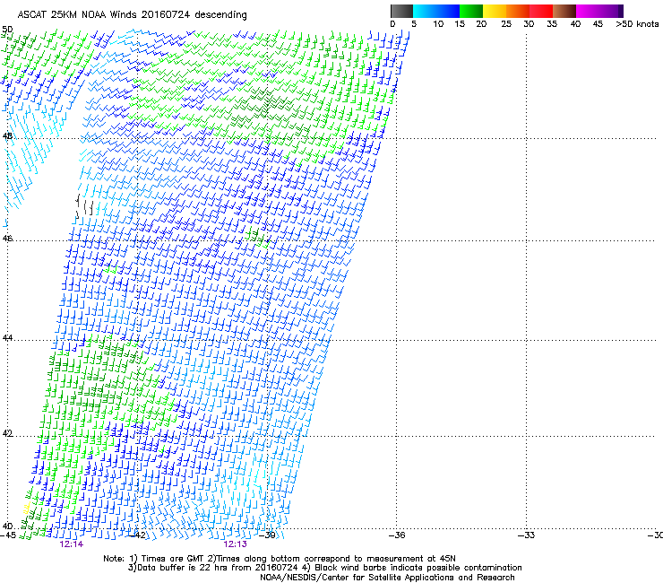
Task: Click the yellow wind barbs in the southwest corner
Action: tap(26, 509)
